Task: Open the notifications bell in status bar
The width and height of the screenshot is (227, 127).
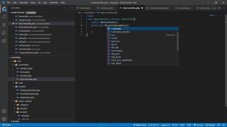Action: coord(224,125)
